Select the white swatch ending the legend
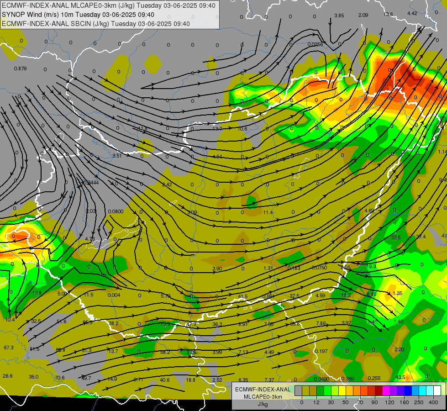The width and height of the screenshot is (447, 411). point(437,390)
